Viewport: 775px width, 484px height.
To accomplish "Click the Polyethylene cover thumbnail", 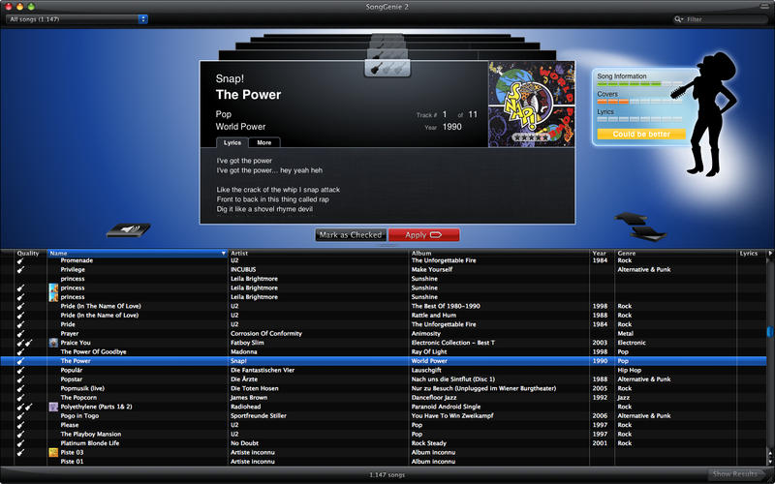I will (x=53, y=407).
